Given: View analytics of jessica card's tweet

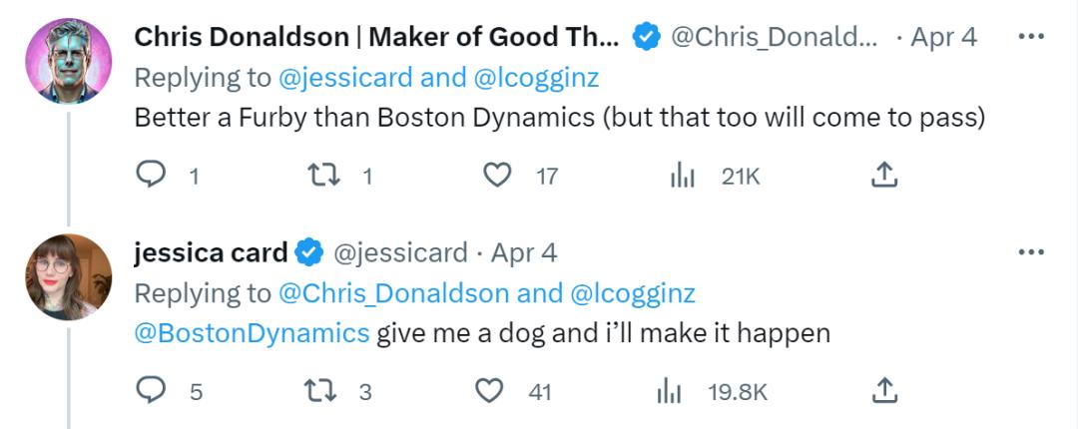Looking at the screenshot, I should 668,391.
